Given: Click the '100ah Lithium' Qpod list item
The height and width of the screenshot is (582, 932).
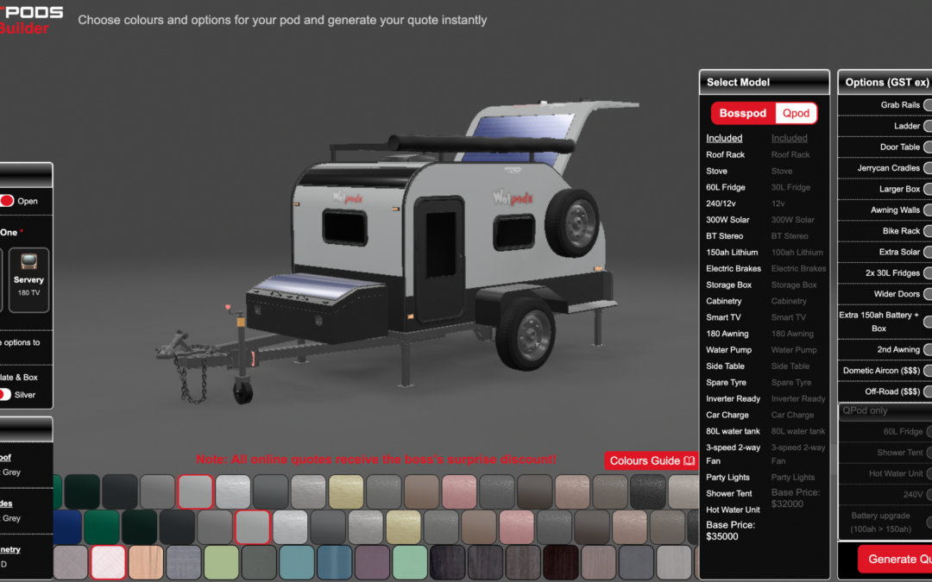Looking at the screenshot, I should [x=797, y=253].
